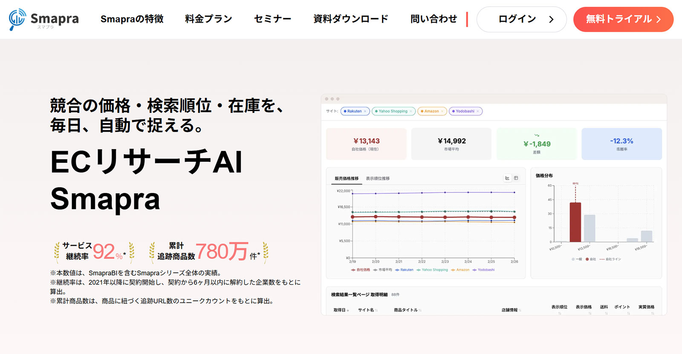
Task: Click the 検索結果一覧ページ 取得明細 heading
Action: (x=359, y=294)
